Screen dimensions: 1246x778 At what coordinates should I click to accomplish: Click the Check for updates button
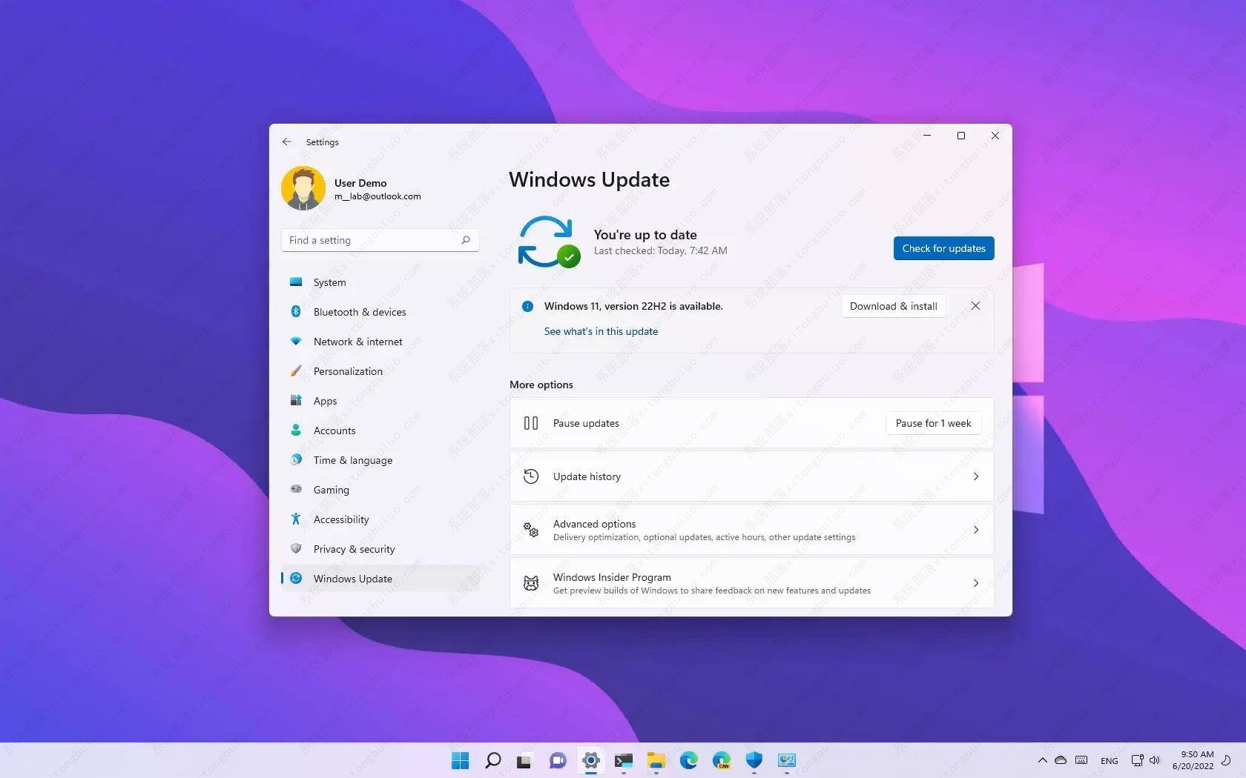943,248
